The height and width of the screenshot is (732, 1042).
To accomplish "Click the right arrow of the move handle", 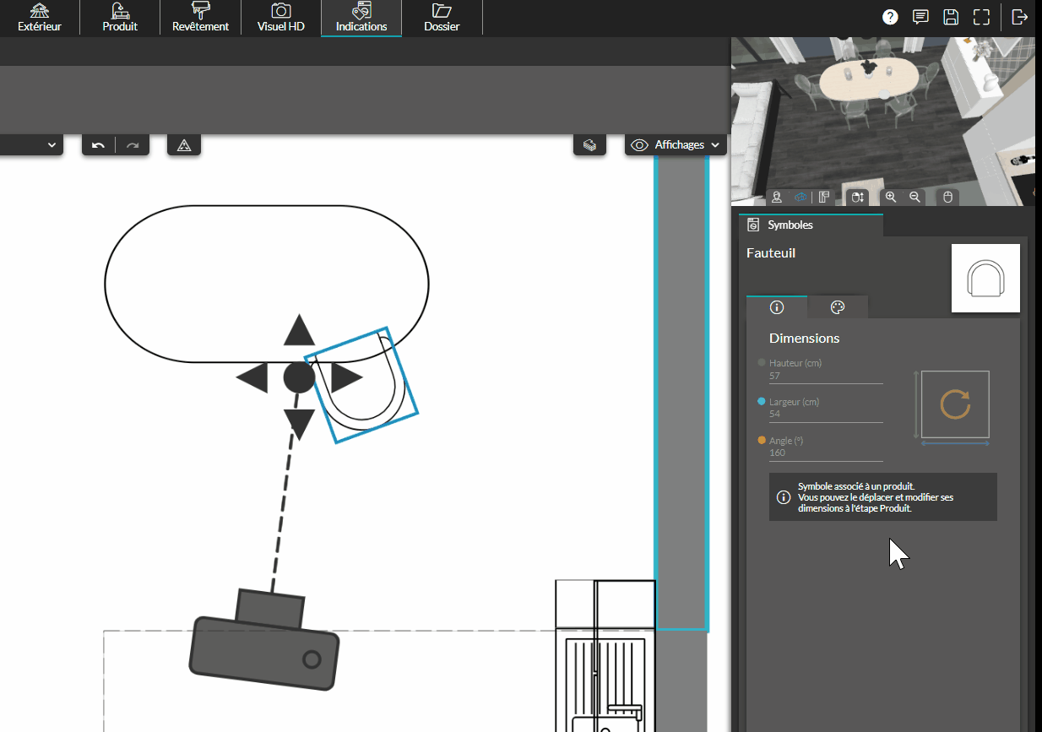I will 346,377.
